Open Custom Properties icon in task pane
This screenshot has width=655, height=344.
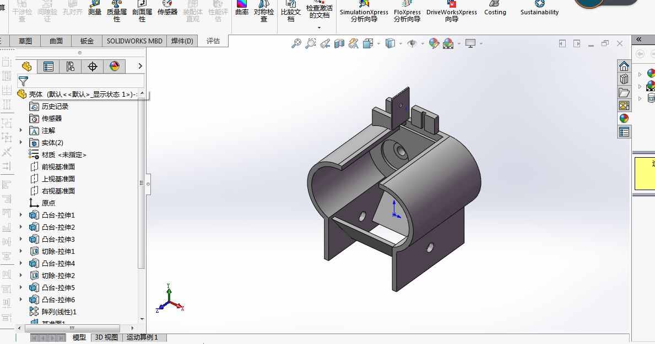[x=624, y=132]
